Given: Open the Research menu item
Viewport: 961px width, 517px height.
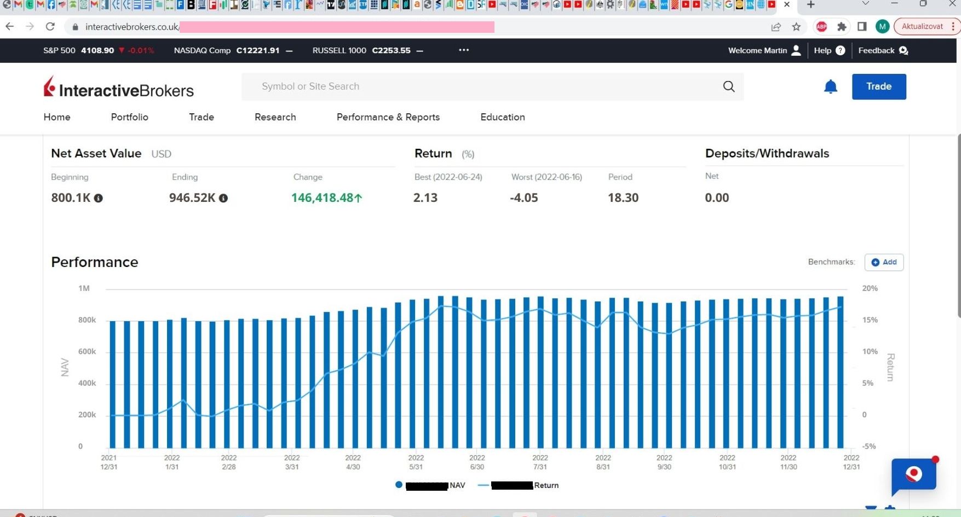Looking at the screenshot, I should [275, 117].
